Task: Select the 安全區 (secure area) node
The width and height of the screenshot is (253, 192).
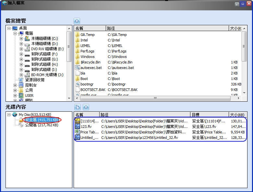Action: point(42,120)
